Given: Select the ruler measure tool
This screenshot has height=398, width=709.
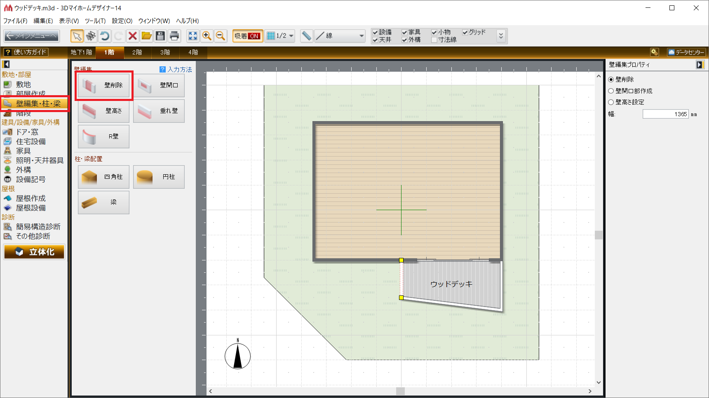Looking at the screenshot, I should point(306,36).
